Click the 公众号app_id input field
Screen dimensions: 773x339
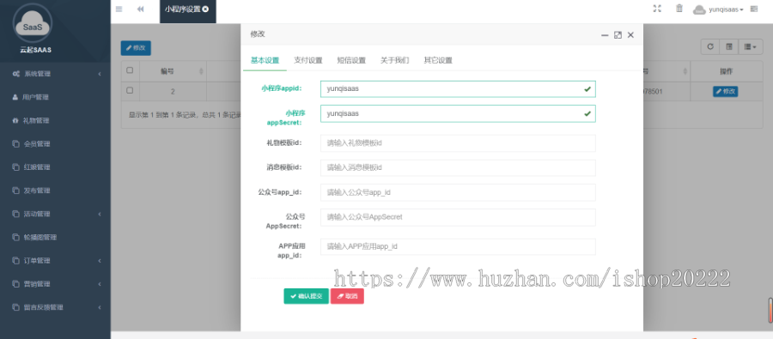(458, 192)
